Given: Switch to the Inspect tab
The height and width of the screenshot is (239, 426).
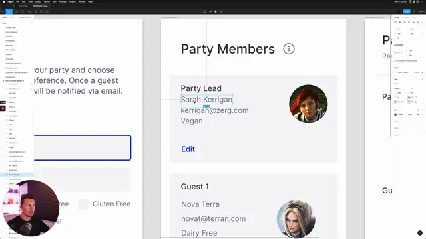Looking at the screenshot, I should click(414, 17).
